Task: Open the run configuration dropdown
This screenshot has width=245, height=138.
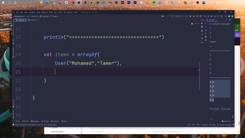Action: pos(180,16)
